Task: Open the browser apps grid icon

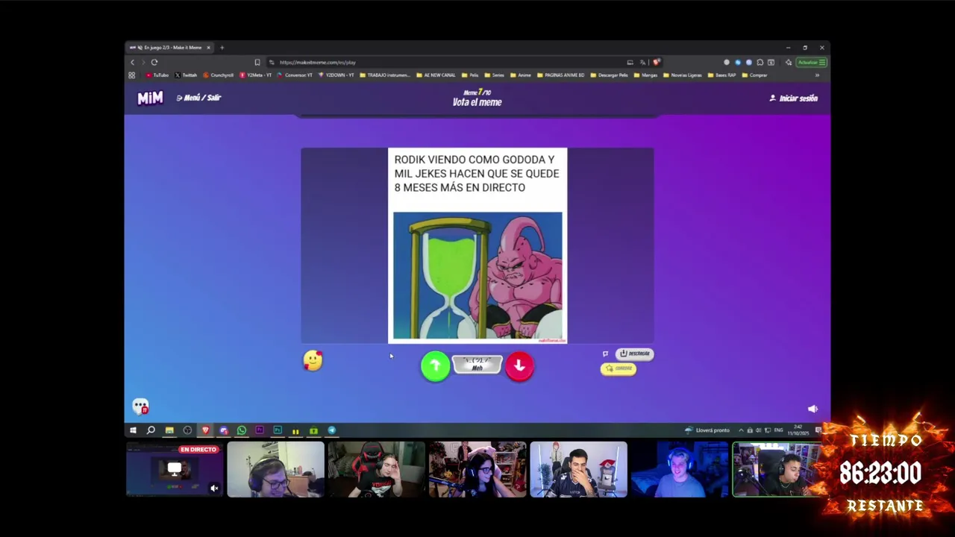Action: point(132,75)
